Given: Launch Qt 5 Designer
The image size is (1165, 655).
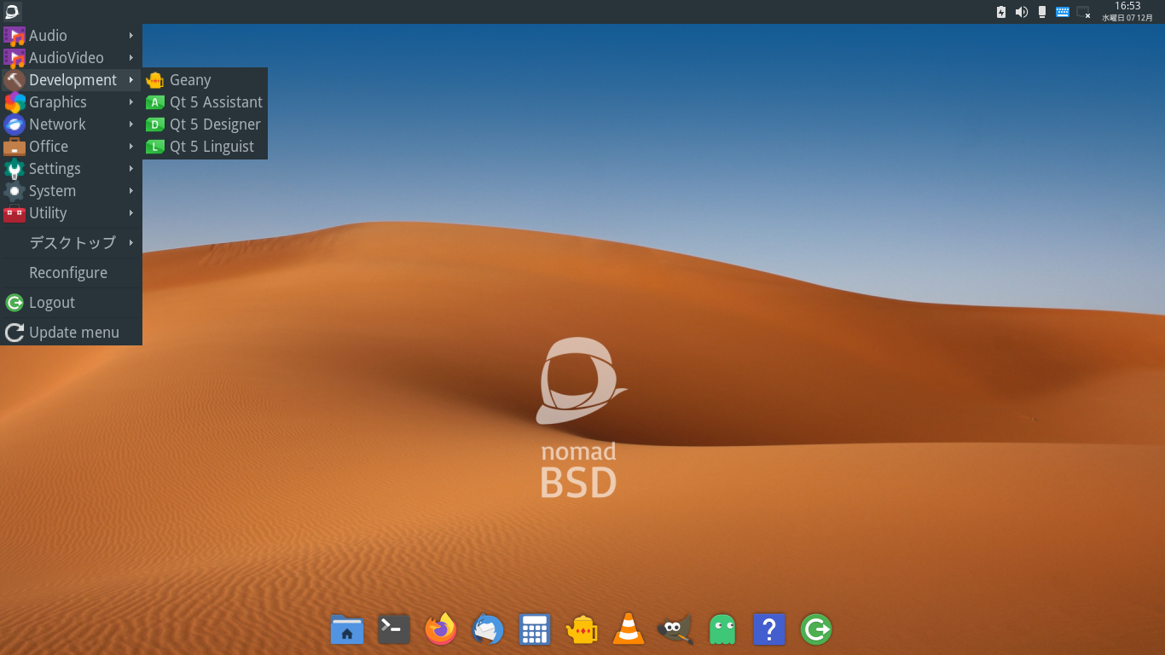Looking at the screenshot, I should pos(205,124).
